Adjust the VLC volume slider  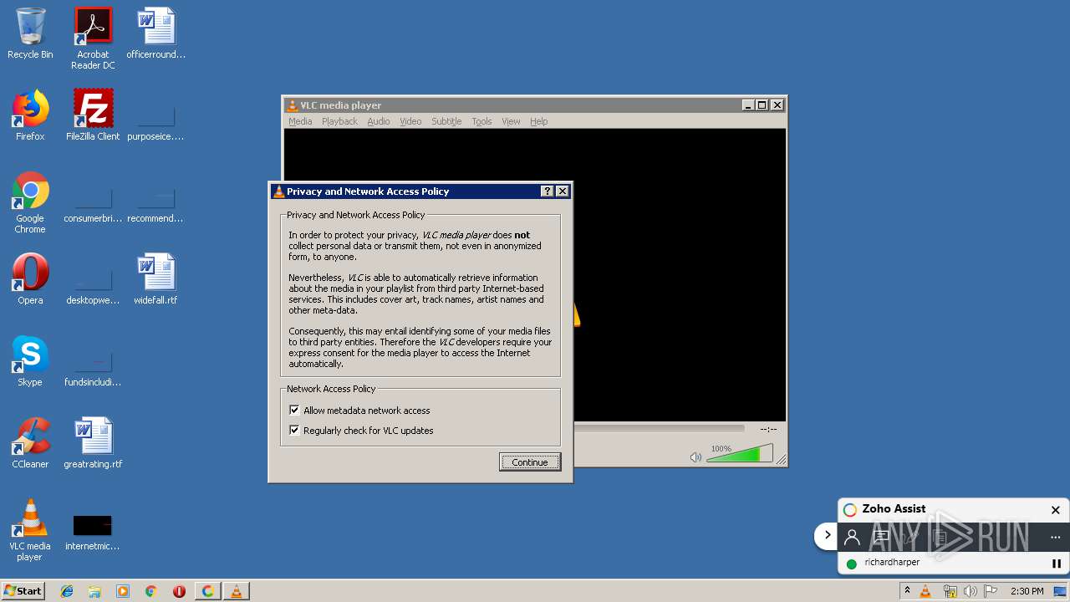click(739, 454)
